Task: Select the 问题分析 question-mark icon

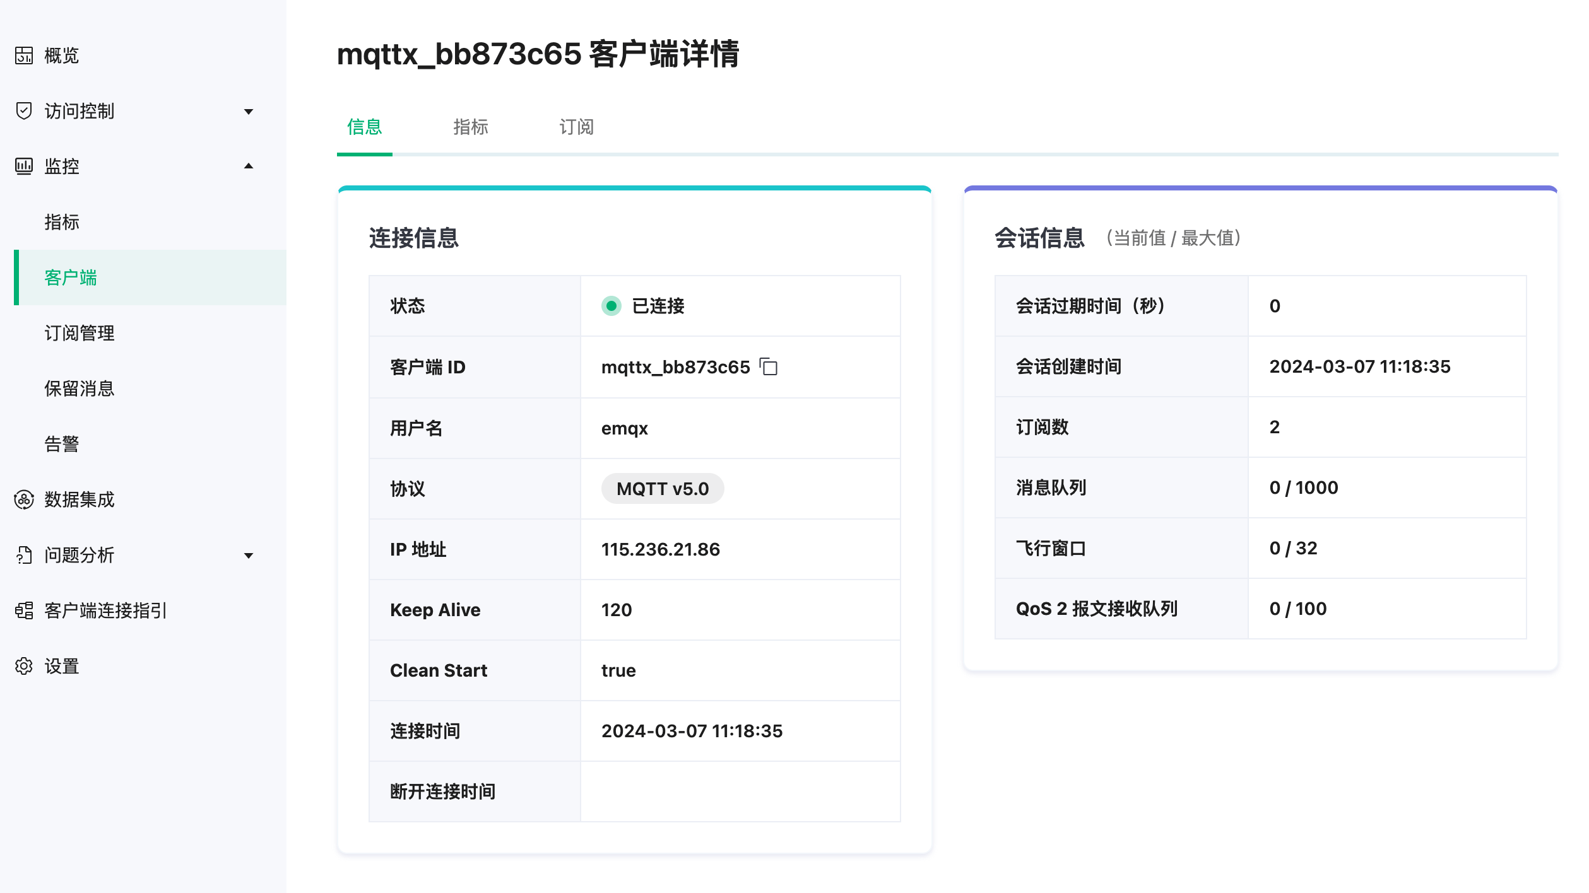Action: tap(23, 556)
